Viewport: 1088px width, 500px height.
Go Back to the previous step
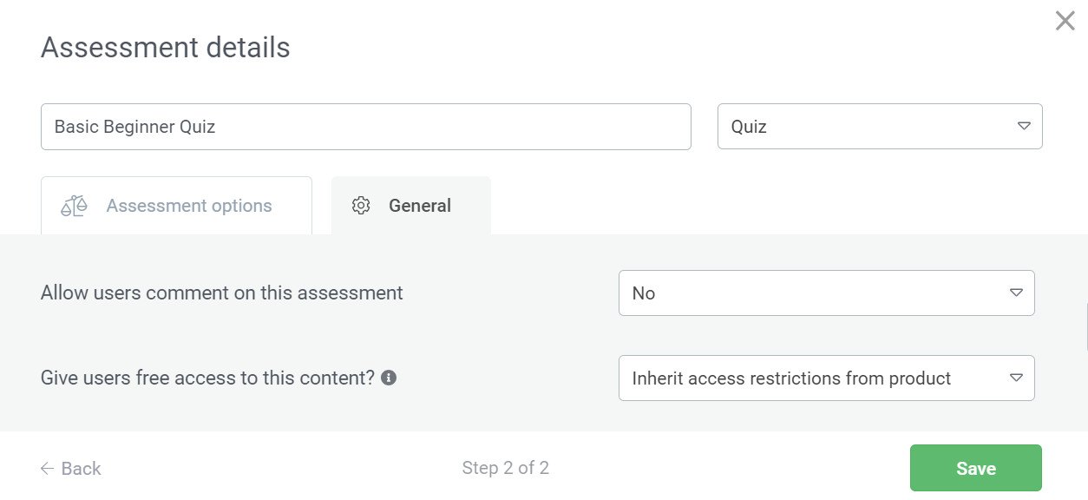click(81, 469)
